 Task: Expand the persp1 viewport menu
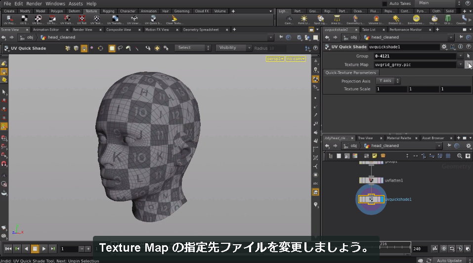coord(275,59)
